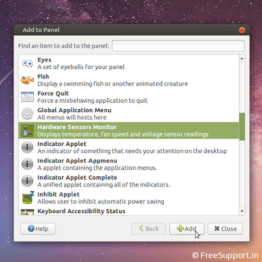
Task: Click the Keyboard Accessibility Status title
Action: pos(81,211)
